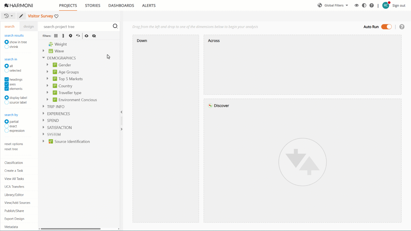
Task: Apply the ruler filter icon
Action: (63, 36)
